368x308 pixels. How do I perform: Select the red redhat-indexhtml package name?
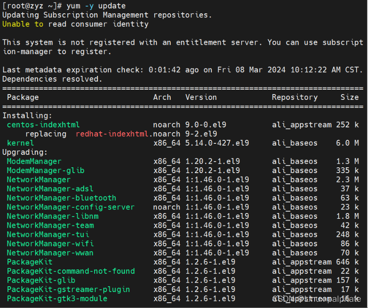tap(112, 134)
